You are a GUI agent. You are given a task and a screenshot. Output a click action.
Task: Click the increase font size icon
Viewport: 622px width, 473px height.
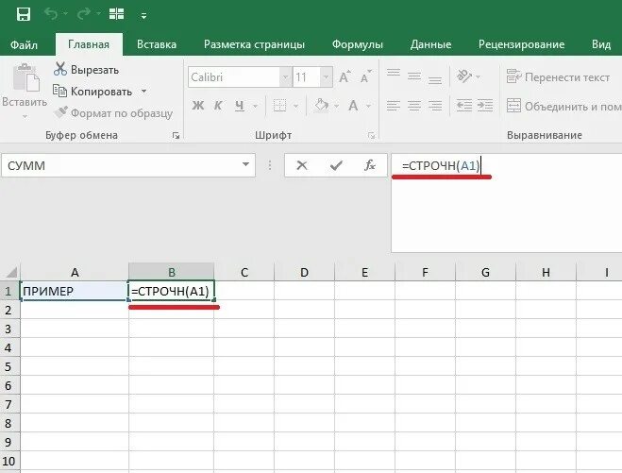(345, 76)
